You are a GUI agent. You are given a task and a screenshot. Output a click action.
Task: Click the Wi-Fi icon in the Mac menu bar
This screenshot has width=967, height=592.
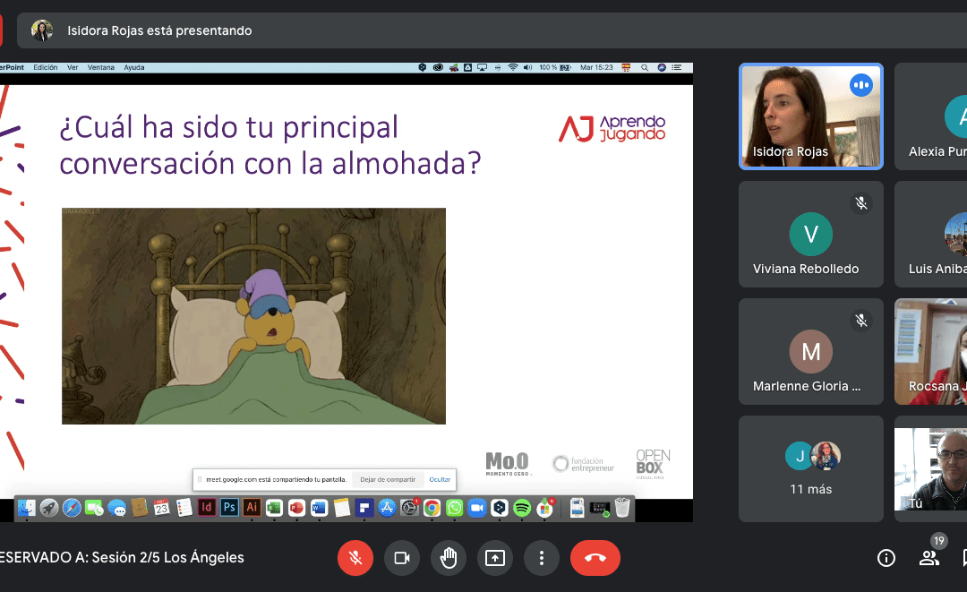tap(513, 68)
